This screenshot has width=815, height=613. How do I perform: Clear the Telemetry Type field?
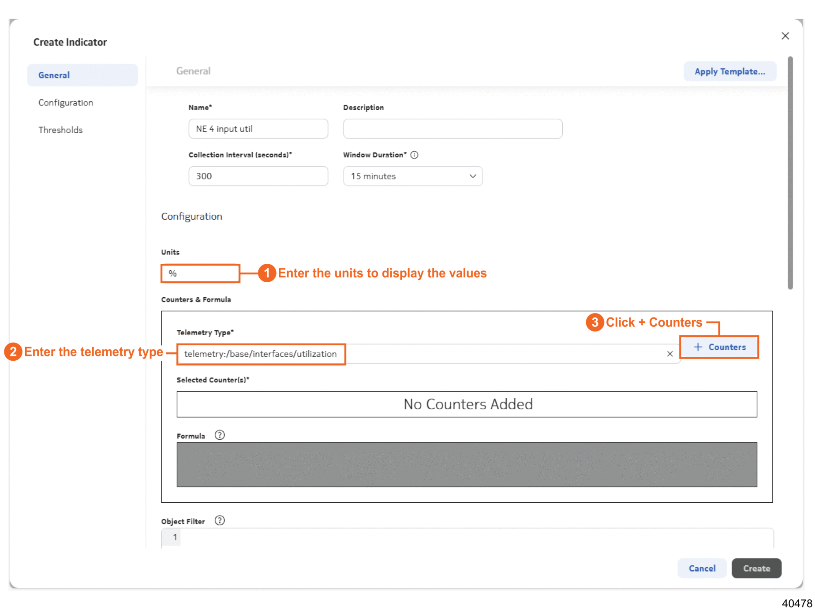(x=669, y=354)
